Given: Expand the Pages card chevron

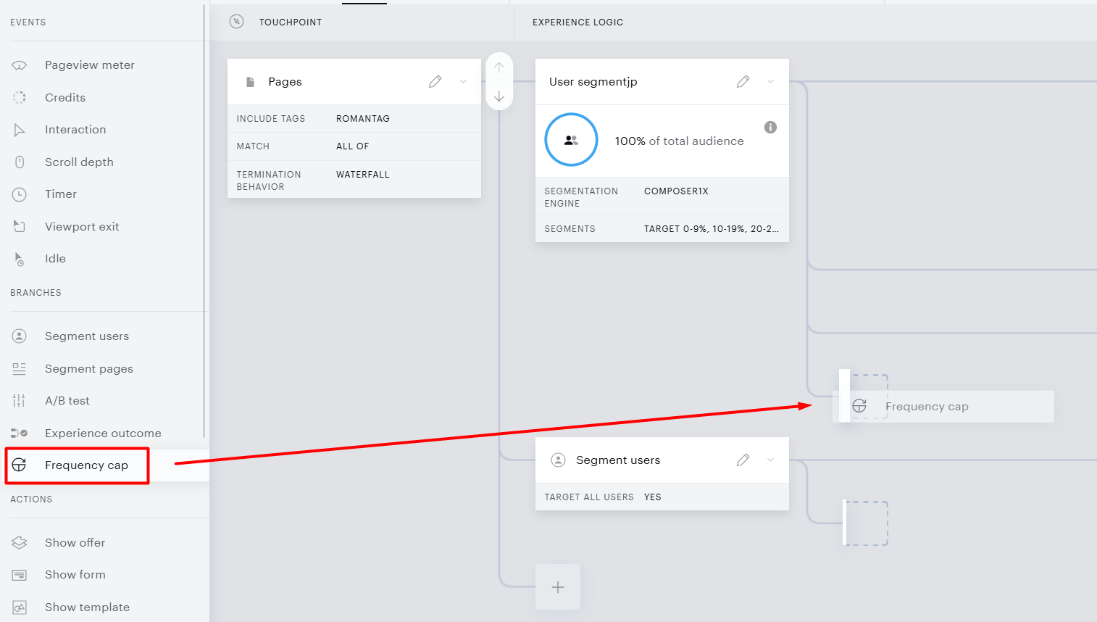Looking at the screenshot, I should pyautogui.click(x=463, y=82).
